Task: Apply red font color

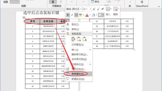Action: (x=87, y=15)
